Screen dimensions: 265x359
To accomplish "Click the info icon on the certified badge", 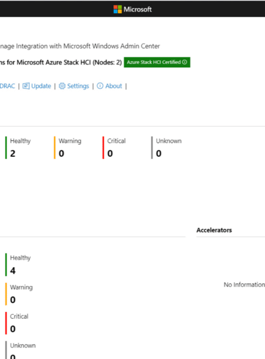I will 184,62.
